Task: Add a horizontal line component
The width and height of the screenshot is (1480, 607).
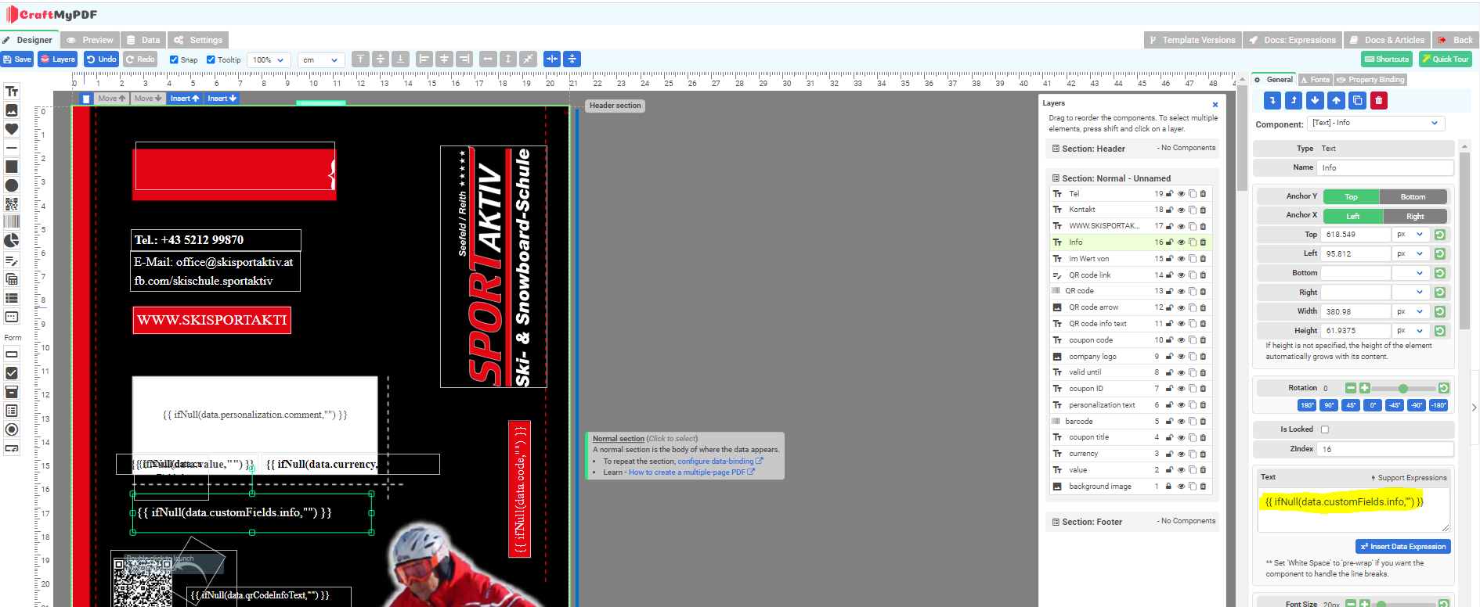Action: (x=12, y=148)
